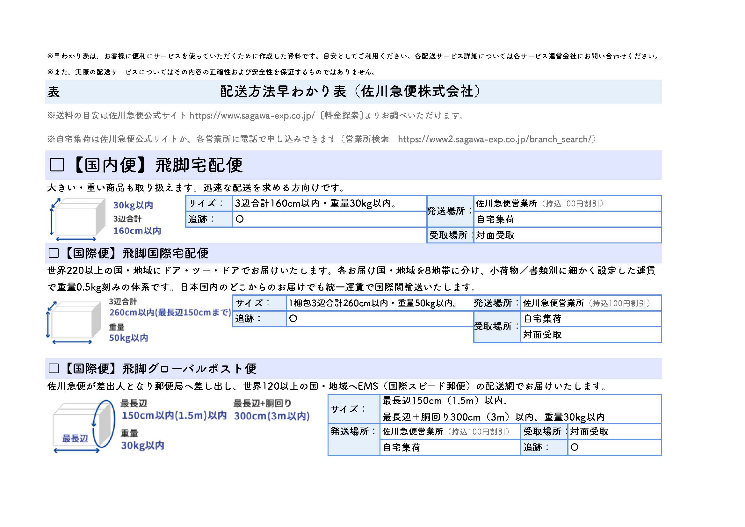Open the sagawa-exp.co.jp official site link
The width and height of the screenshot is (745, 527).
[x=252, y=116]
